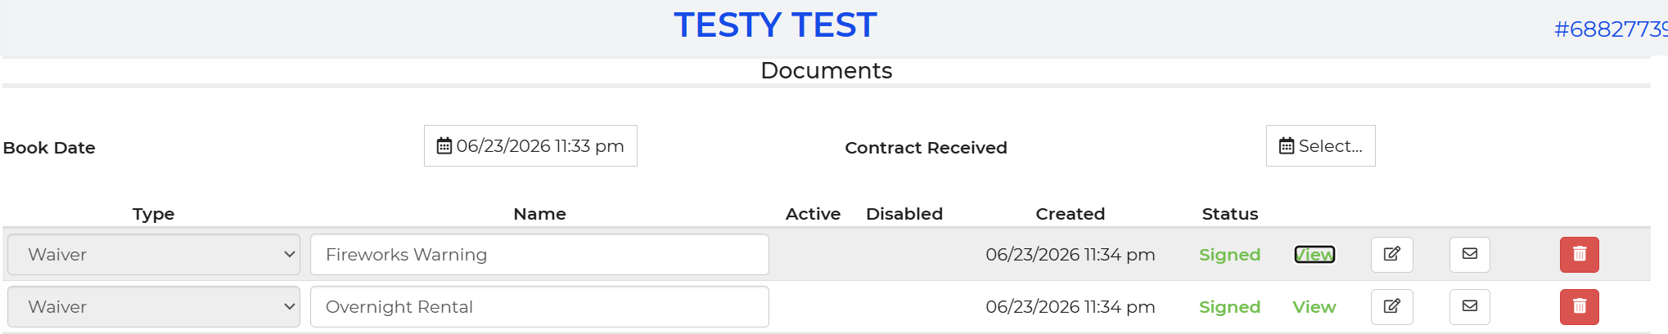The height and width of the screenshot is (334, 1668).
Task: Select the Created column header
Action: tap(1071, 214)
